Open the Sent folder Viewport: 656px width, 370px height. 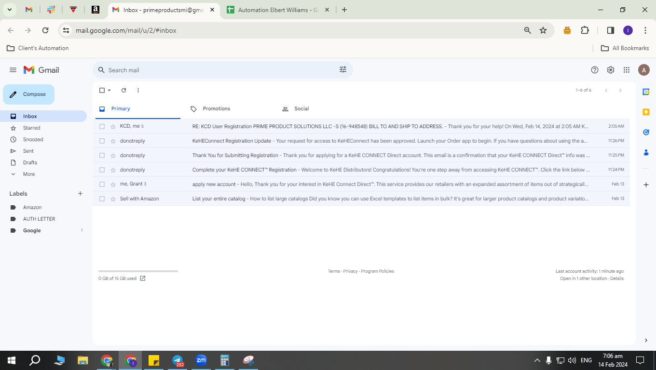tap(28, 151)
